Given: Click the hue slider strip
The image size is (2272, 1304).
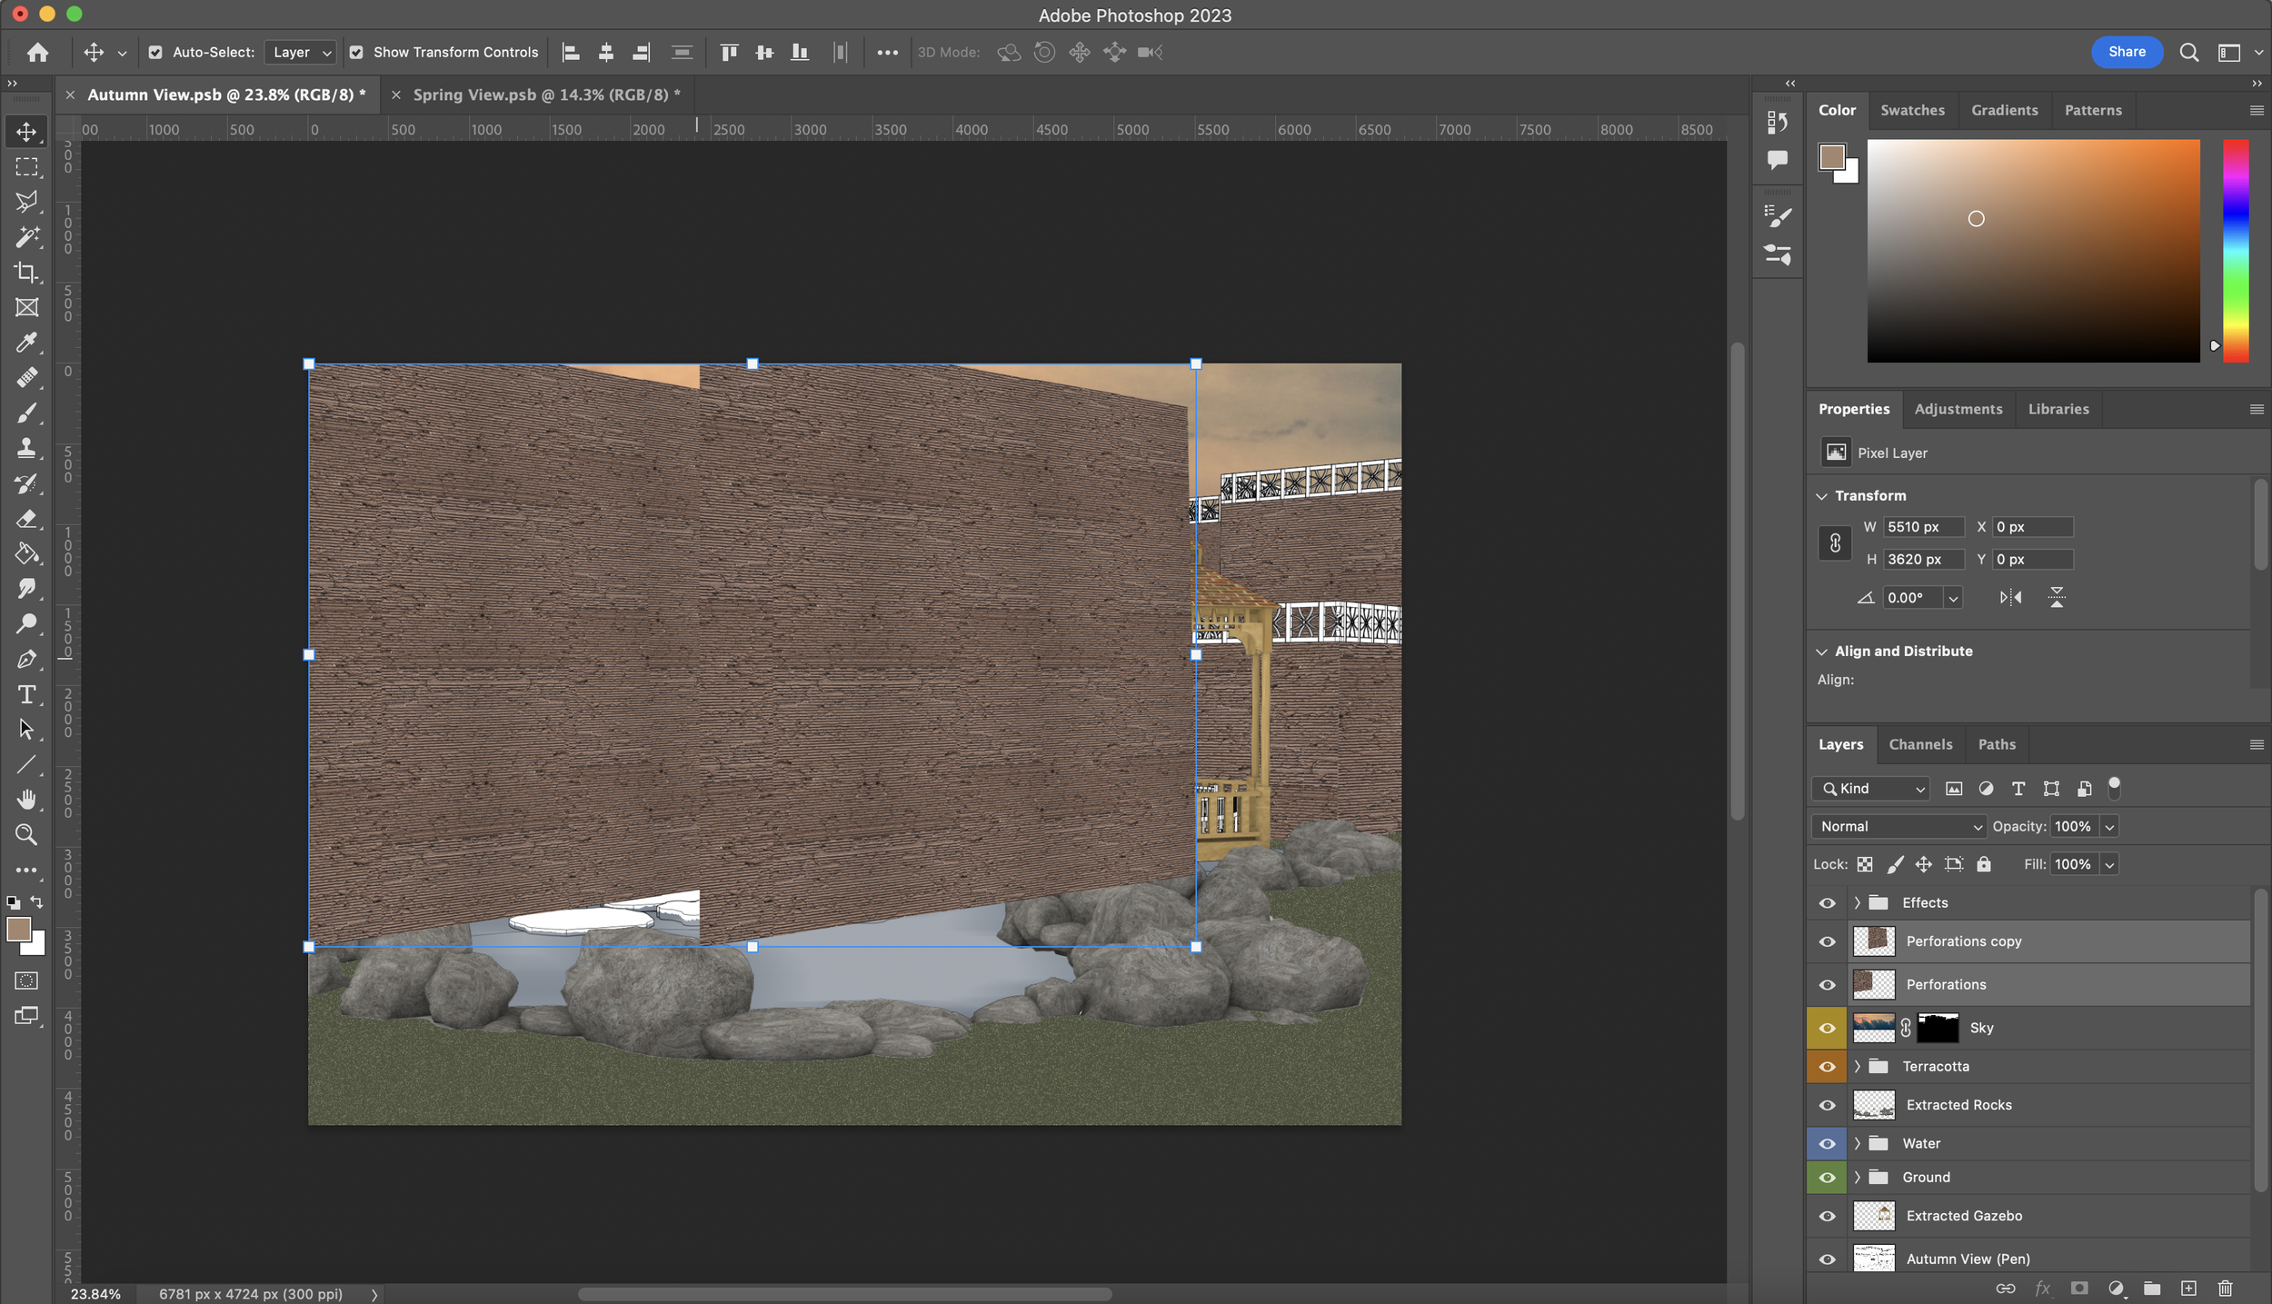Looking at the screenshot, I should (2236, 251).
